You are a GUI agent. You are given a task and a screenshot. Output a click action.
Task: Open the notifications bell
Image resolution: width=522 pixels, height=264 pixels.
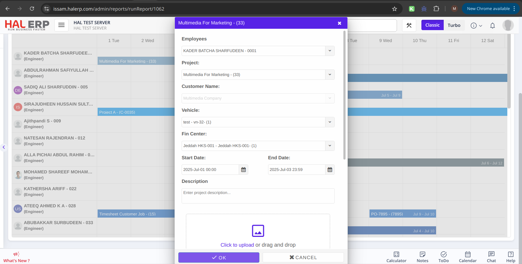[x=492, y=26]
